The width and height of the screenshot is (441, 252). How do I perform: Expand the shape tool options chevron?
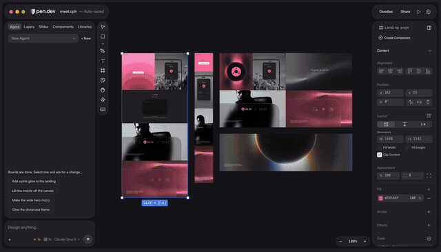[103, 43]
